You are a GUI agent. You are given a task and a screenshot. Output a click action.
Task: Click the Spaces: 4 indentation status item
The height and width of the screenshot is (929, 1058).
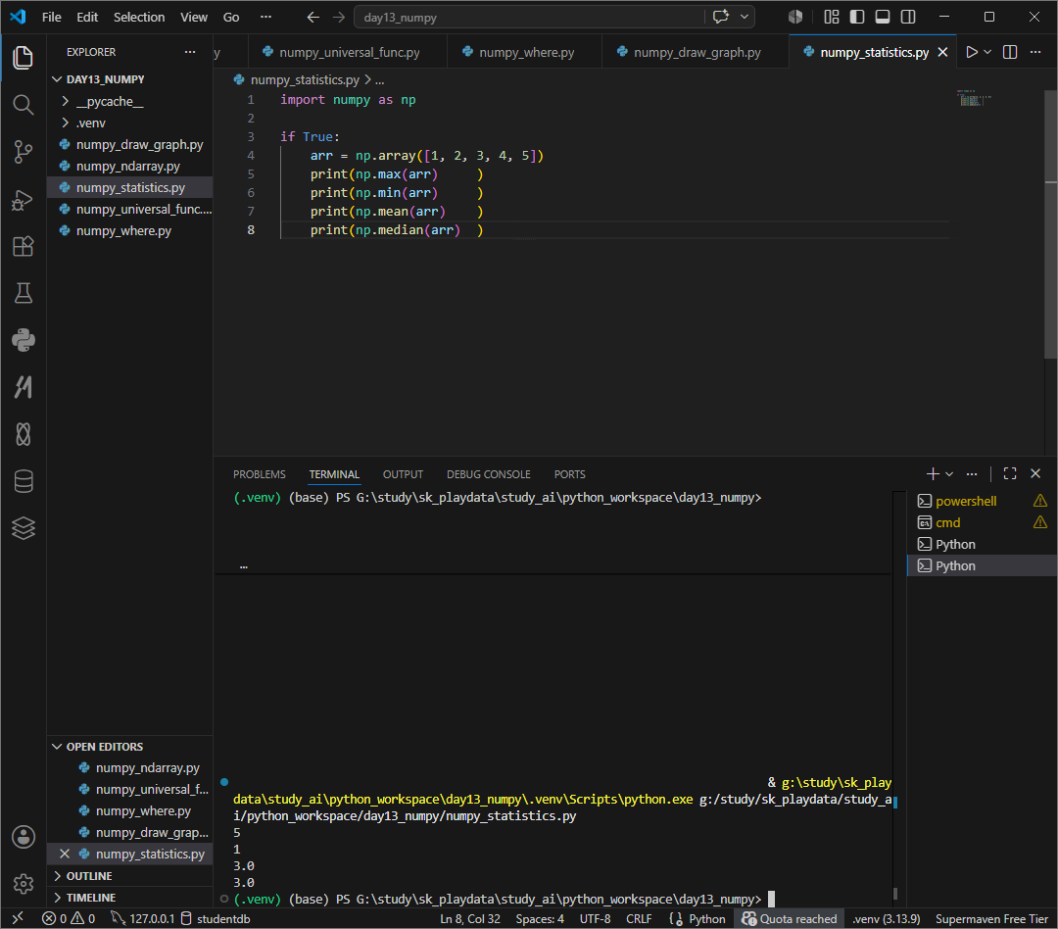[x=540, y=919]
